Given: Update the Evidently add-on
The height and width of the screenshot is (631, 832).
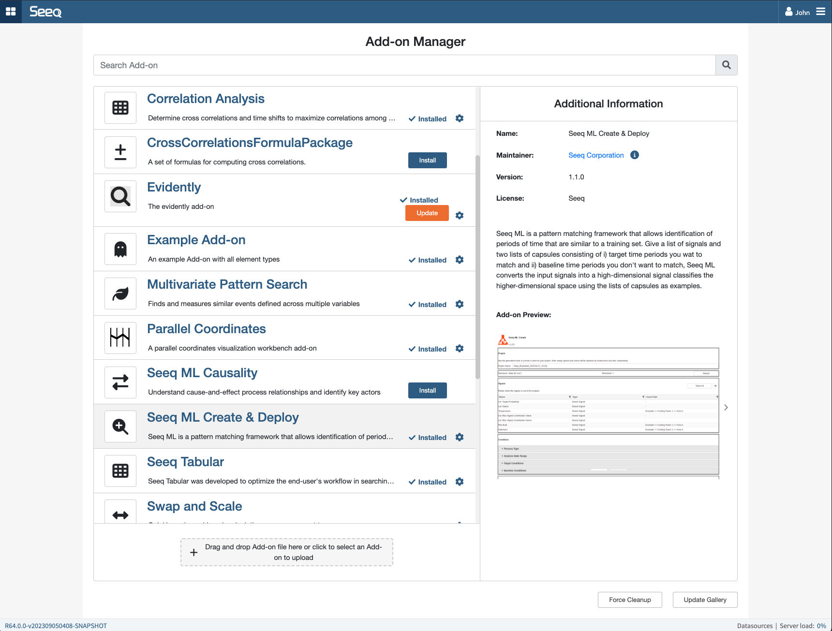Looking at the screenshot, I should 427,213.
